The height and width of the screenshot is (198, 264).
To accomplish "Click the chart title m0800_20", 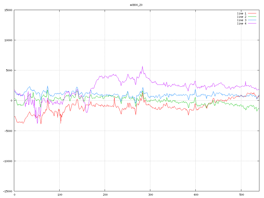I will point(136,5).
